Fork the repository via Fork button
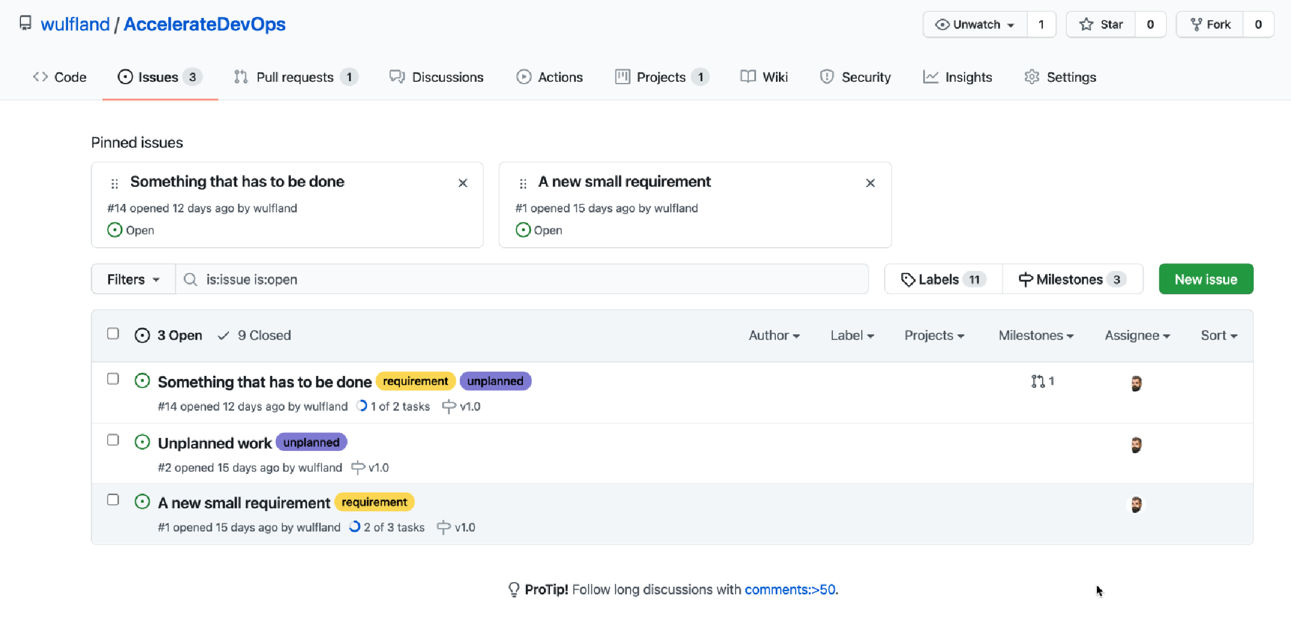 point(1210,25)
